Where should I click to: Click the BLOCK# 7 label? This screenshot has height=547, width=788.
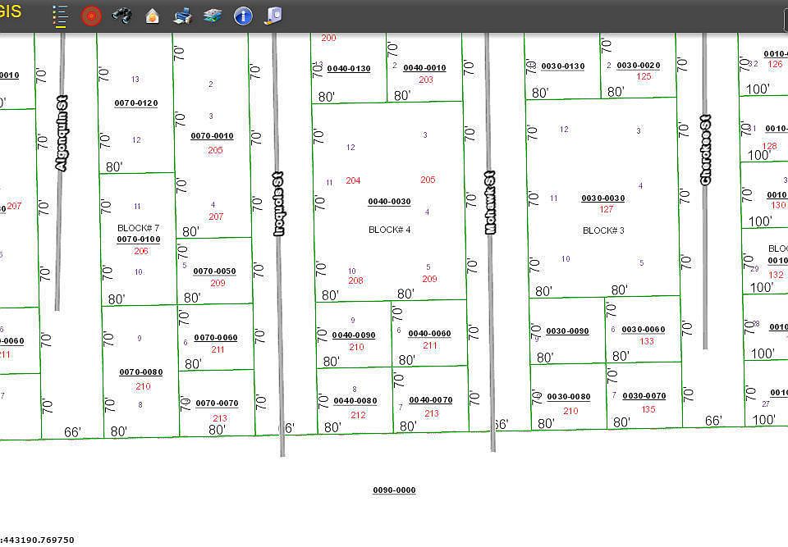[138, 228]
